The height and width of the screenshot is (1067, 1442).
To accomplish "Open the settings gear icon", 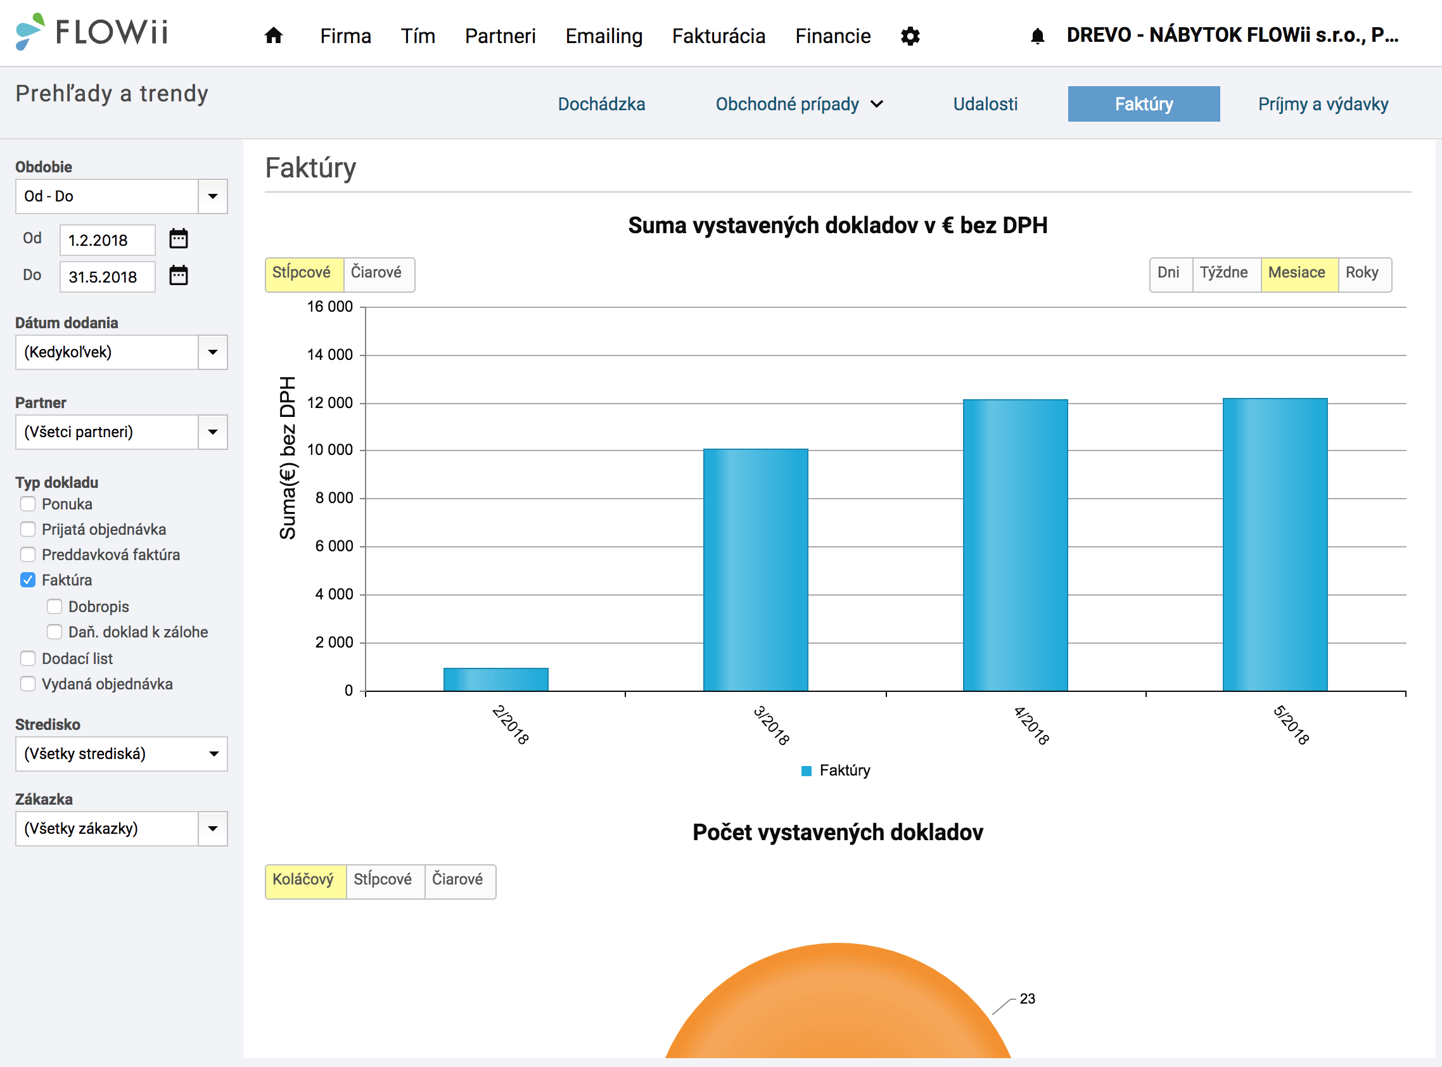I will (x=910, y=36).
